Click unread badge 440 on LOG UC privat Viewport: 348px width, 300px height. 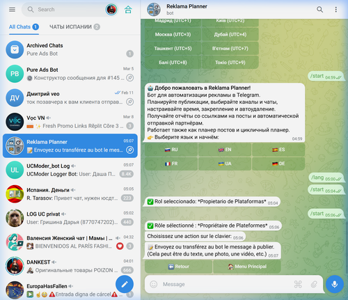click(127, 222)
